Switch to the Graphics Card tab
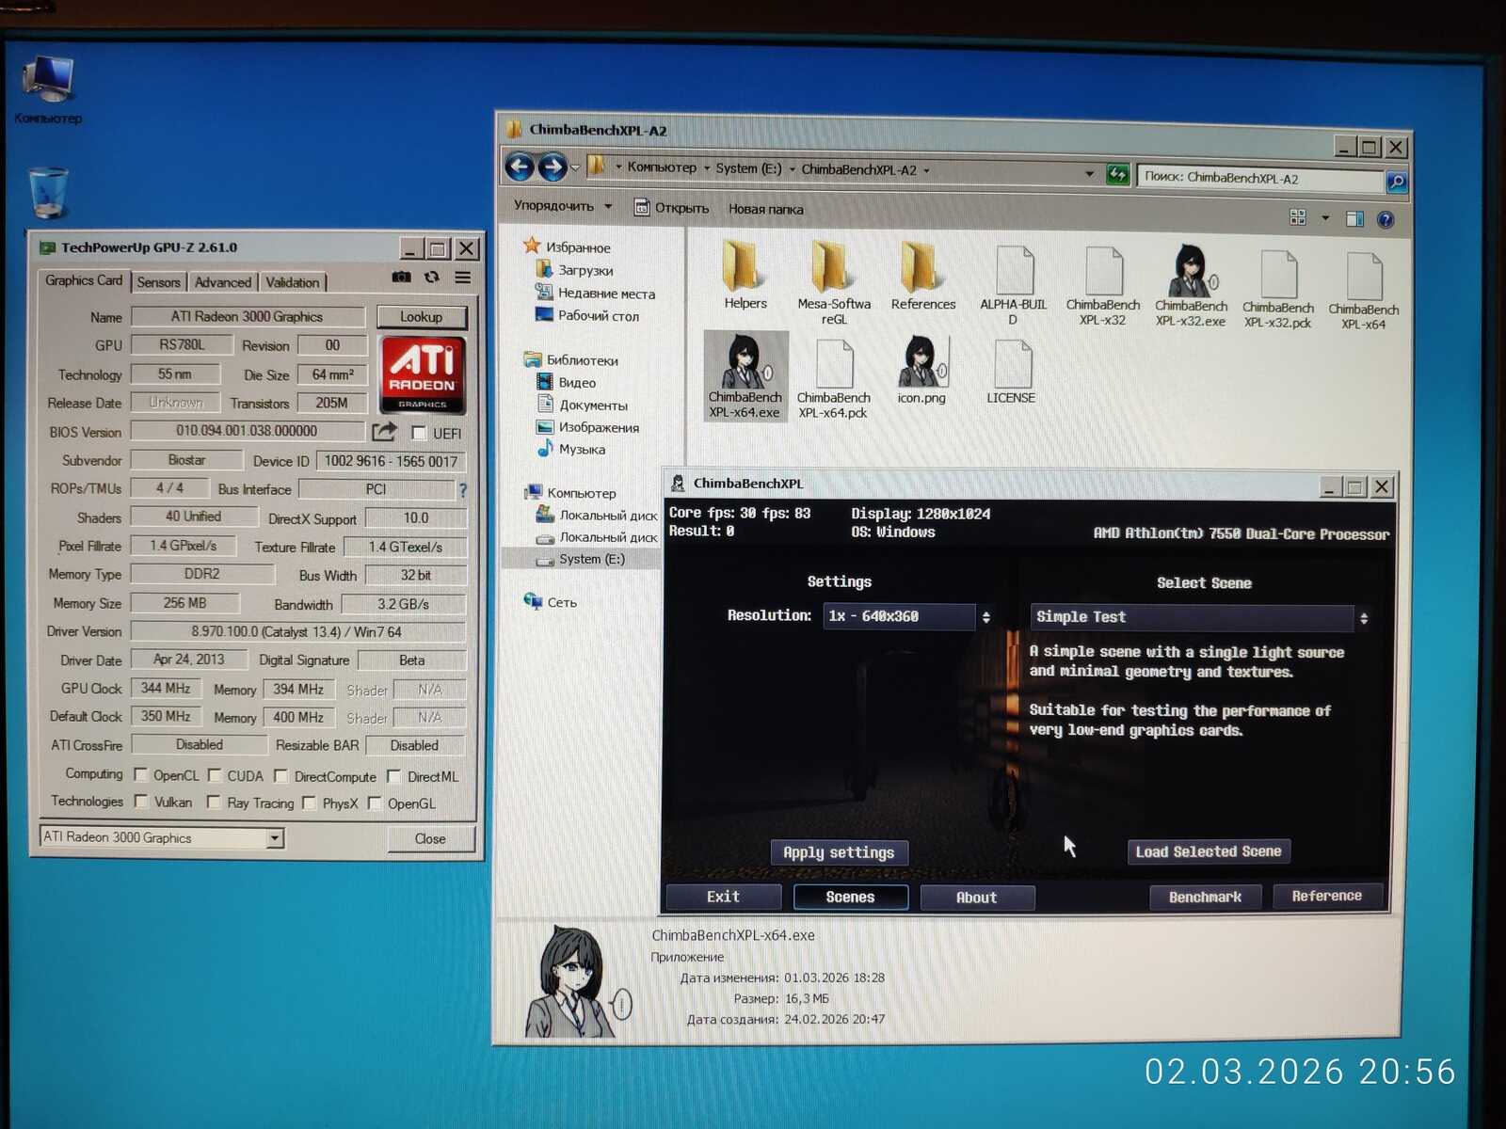This screenshot has width=1506, height=1129. pos(84,280)
